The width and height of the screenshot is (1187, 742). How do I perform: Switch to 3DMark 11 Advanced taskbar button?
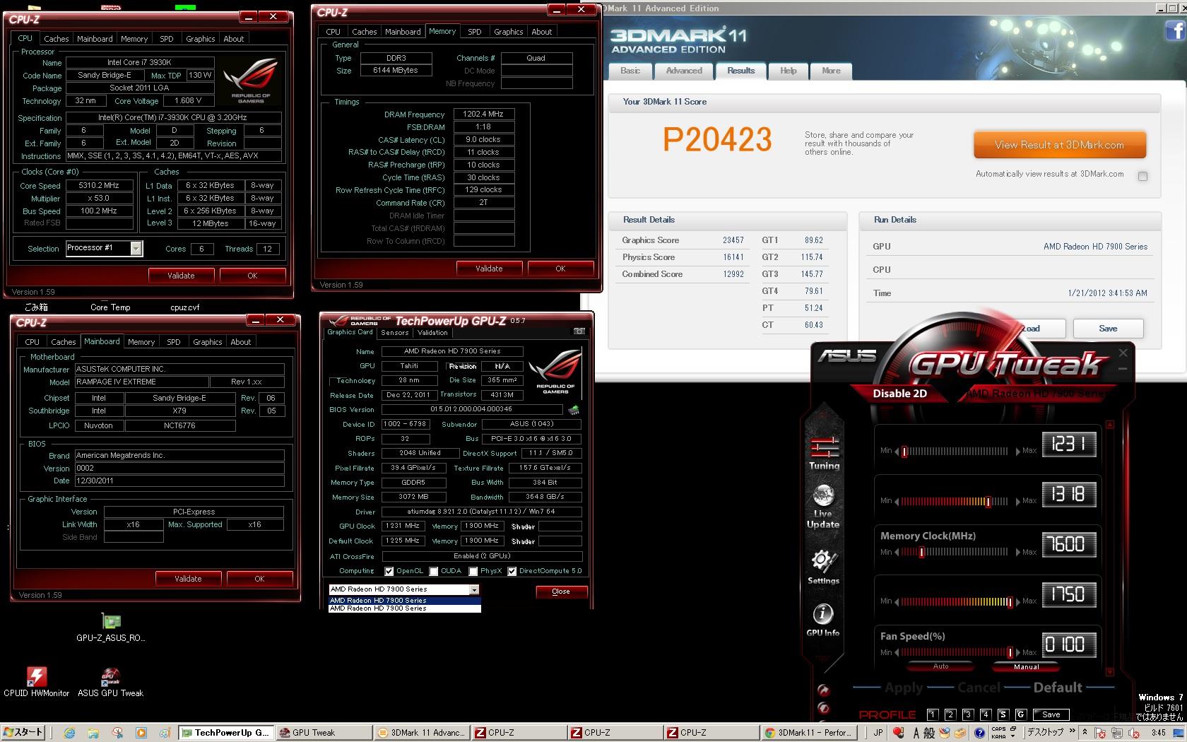(x=421, y=733)
